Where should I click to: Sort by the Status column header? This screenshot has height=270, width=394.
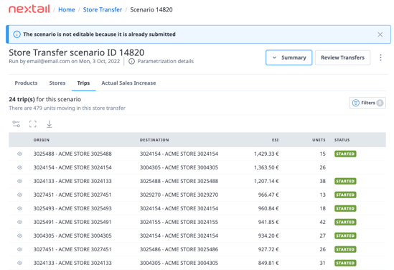click(x=342, y=140)
